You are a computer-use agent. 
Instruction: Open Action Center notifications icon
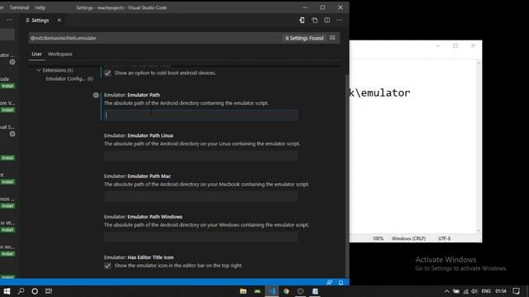pos(516,291)
